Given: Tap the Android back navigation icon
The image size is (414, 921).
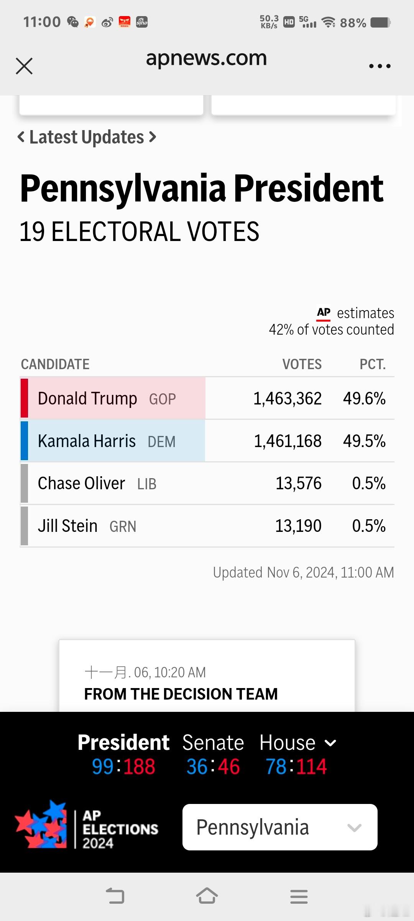Looking at the screenshot, I should [115, 896].
